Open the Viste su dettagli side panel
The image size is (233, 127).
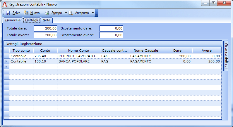point(226,56)
